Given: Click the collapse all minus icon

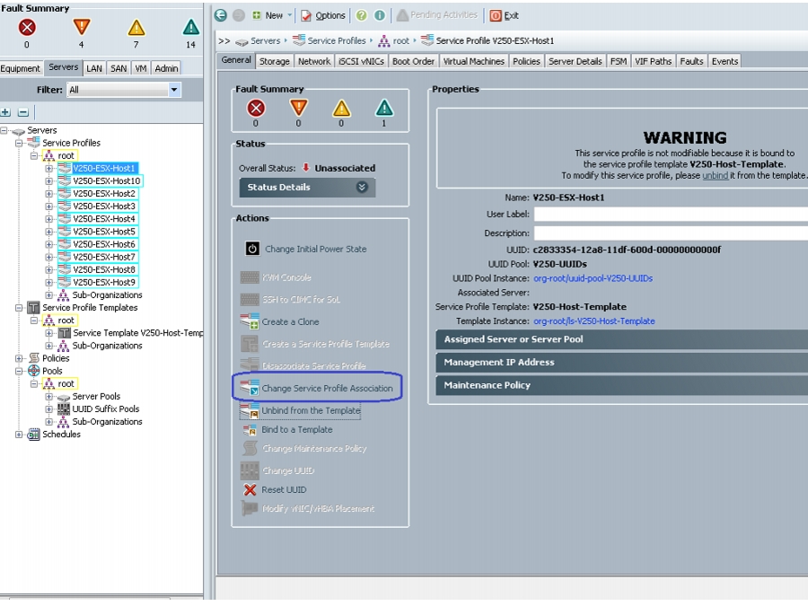Looking at the screenshot, I should [x=23, y=112].
